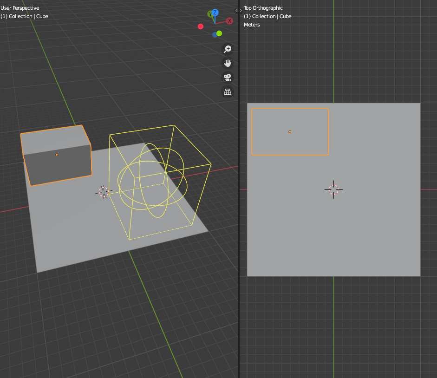Align view to the Y axis on gizmo

pos(210,14)
